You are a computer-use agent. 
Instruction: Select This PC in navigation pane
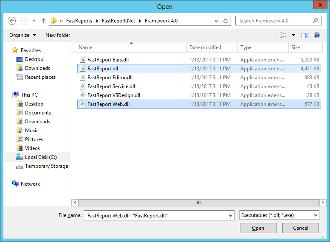(x=29, y=95)
